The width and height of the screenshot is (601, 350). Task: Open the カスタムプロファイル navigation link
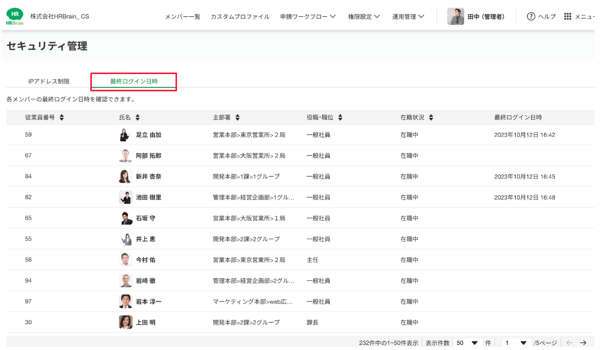coord(240,17)
